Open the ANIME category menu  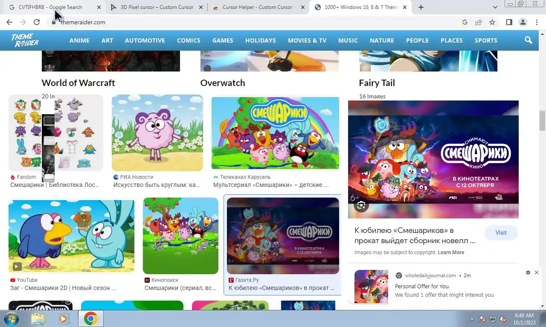tap(79, 40)
